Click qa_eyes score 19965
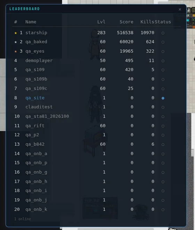Image resolution: width=195 pixels, height=230 pixels. pos(126,51)
